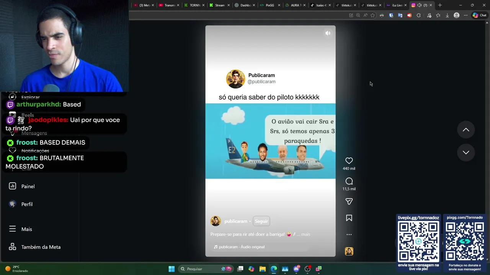Screen dimensions: 490x275
Task: Go to previous reel with up chevron
Action: click(x=466, y=130)
